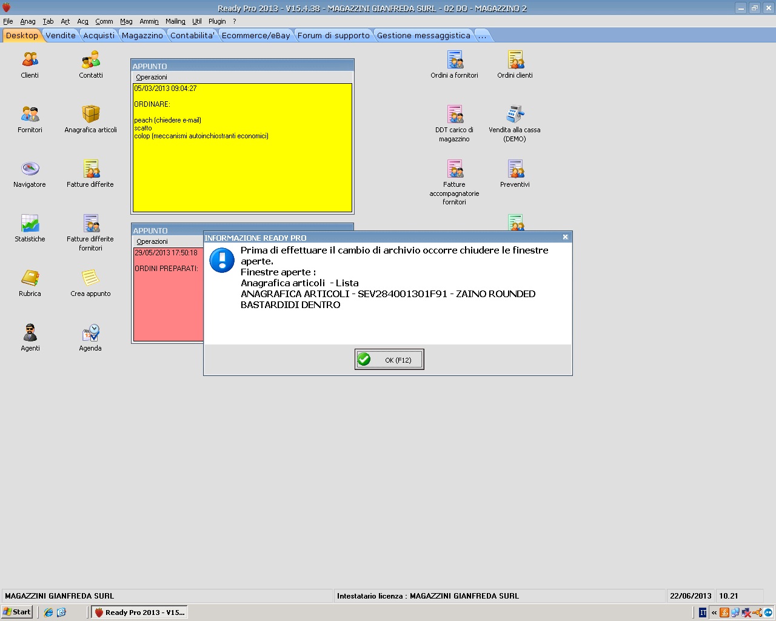Screen dimensions: 776x621
Task: Switch to the Vendite tab
Action: (61, 35)
